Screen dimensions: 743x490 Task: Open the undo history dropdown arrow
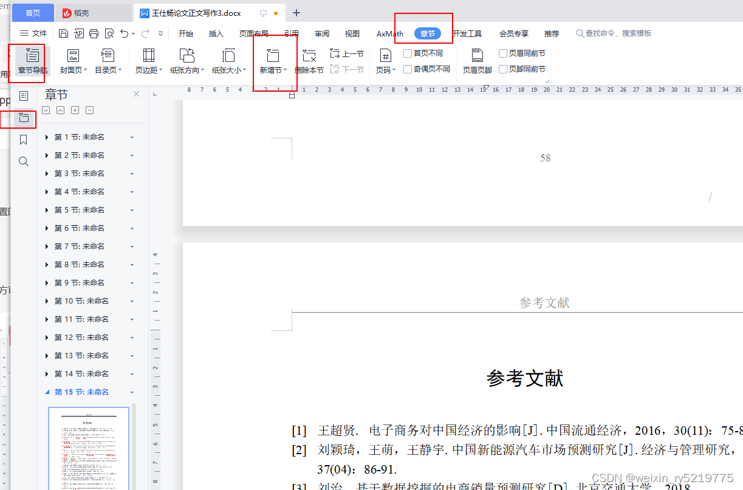(133, 33)
